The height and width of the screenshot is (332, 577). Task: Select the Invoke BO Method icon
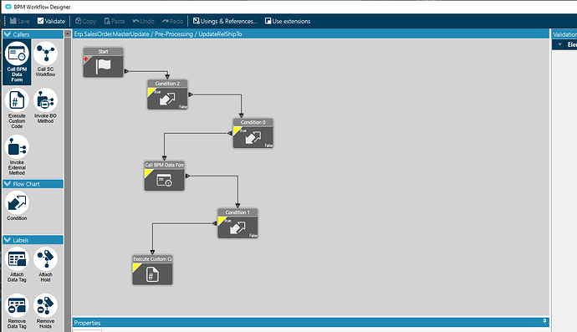[46, 100]
